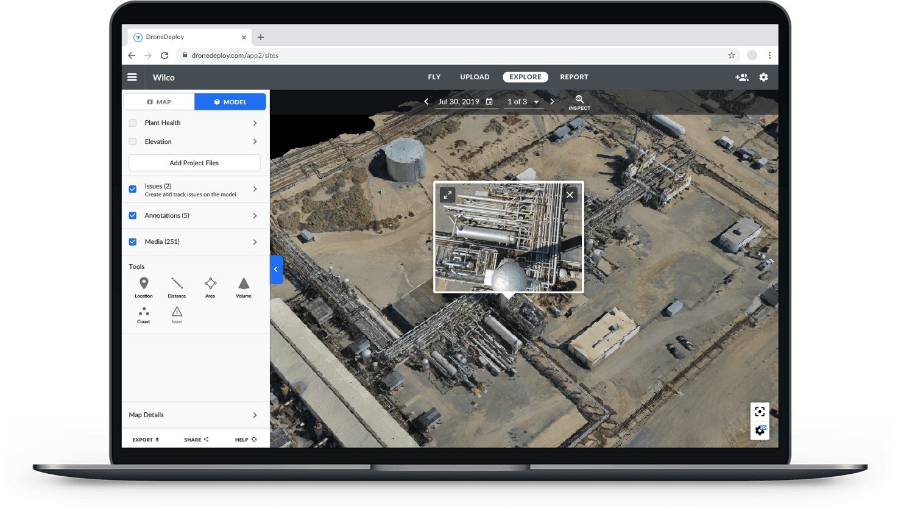Screen dimensions: 898x511
Task: Click the Add Project Files button
Action: click(194, 163)
